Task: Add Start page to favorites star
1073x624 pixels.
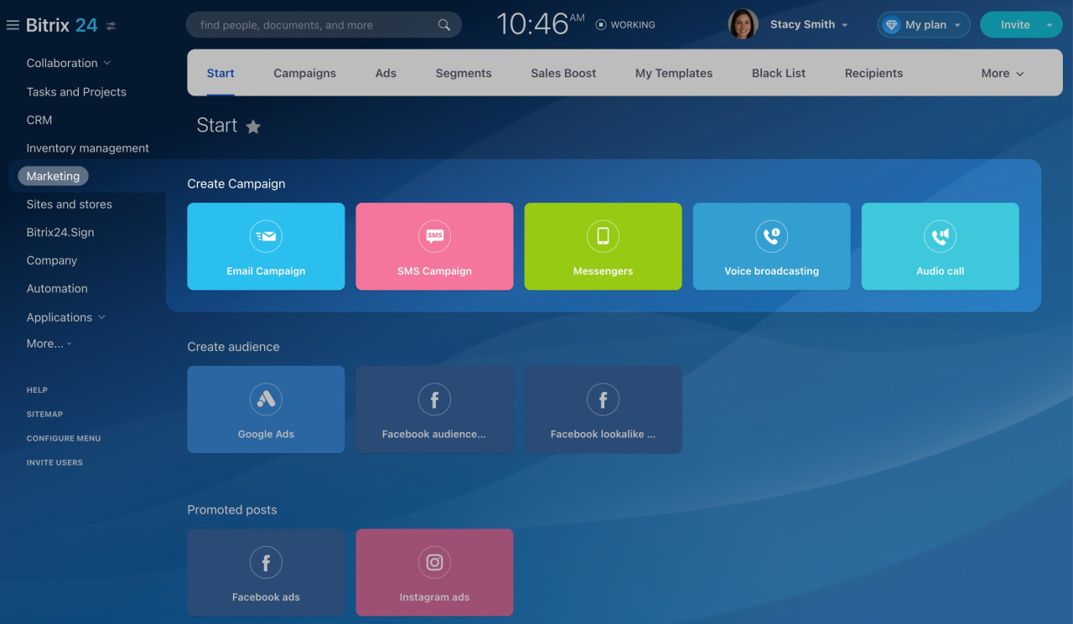Action: 253,126
